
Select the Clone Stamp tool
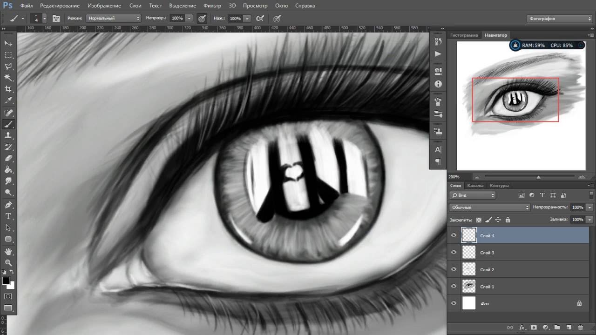click(x=8, y=135)
